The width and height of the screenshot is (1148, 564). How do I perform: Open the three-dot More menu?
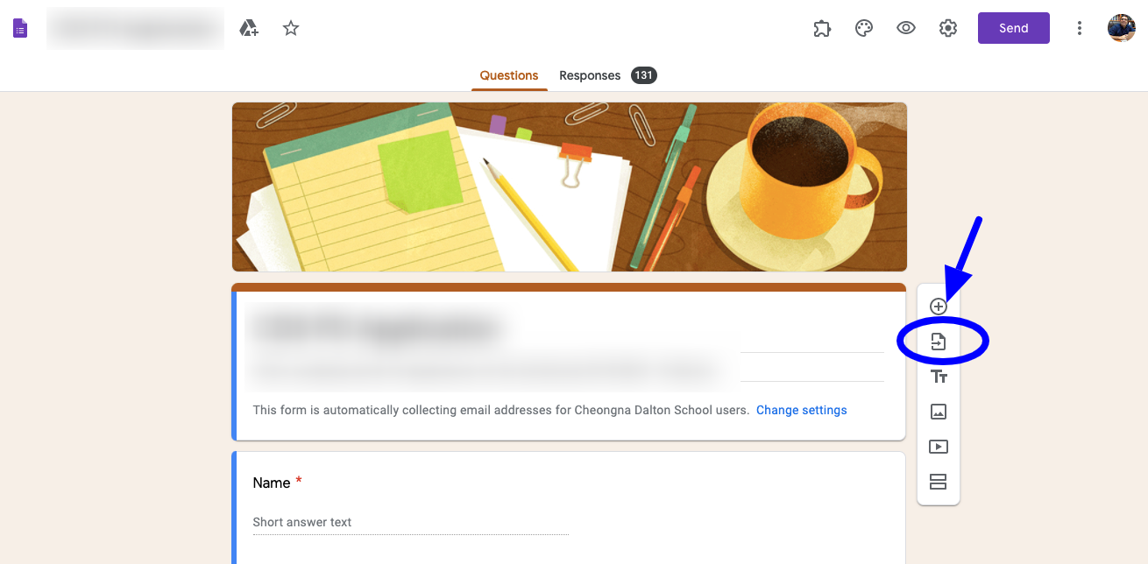[1080, 28]
